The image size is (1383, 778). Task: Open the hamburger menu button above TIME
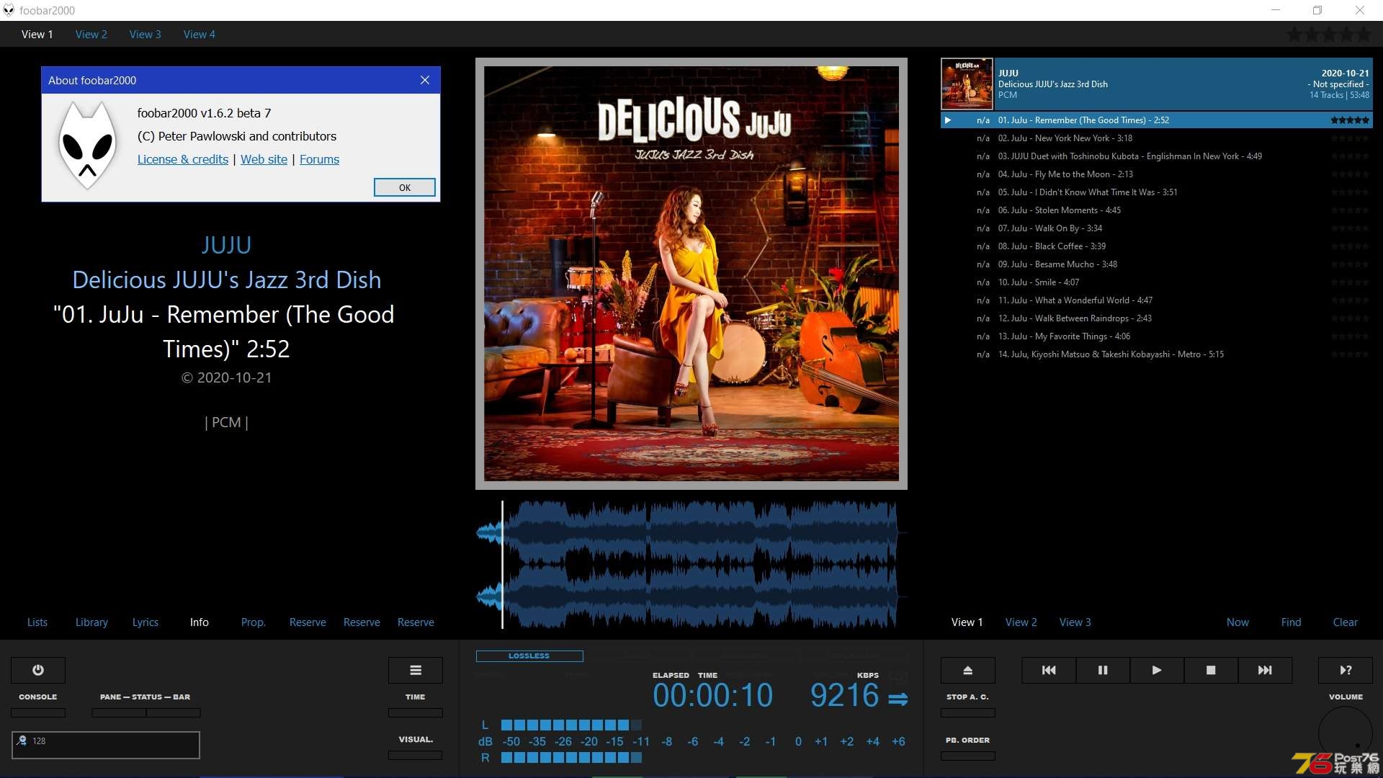pyautogui.click(x=416, y=670)
